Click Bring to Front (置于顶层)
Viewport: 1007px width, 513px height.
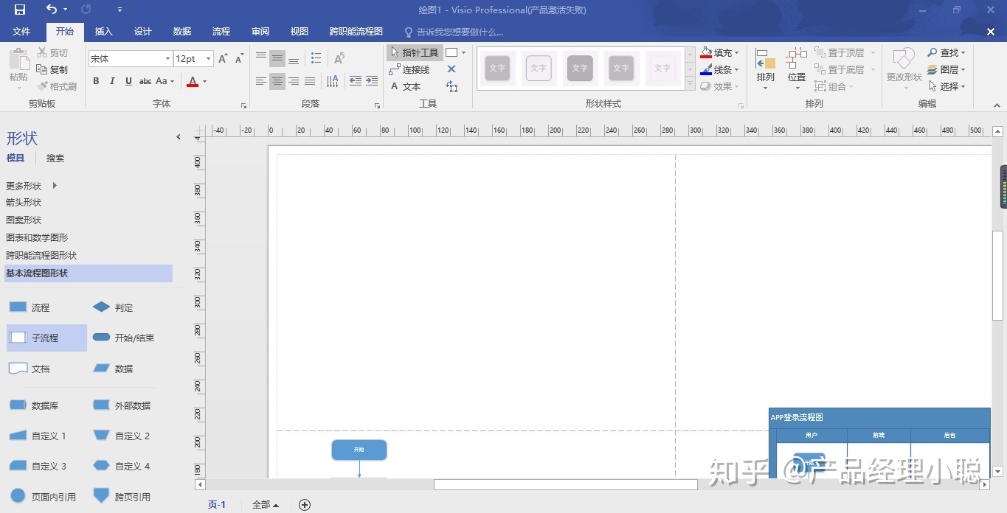(x=845, y=52)
